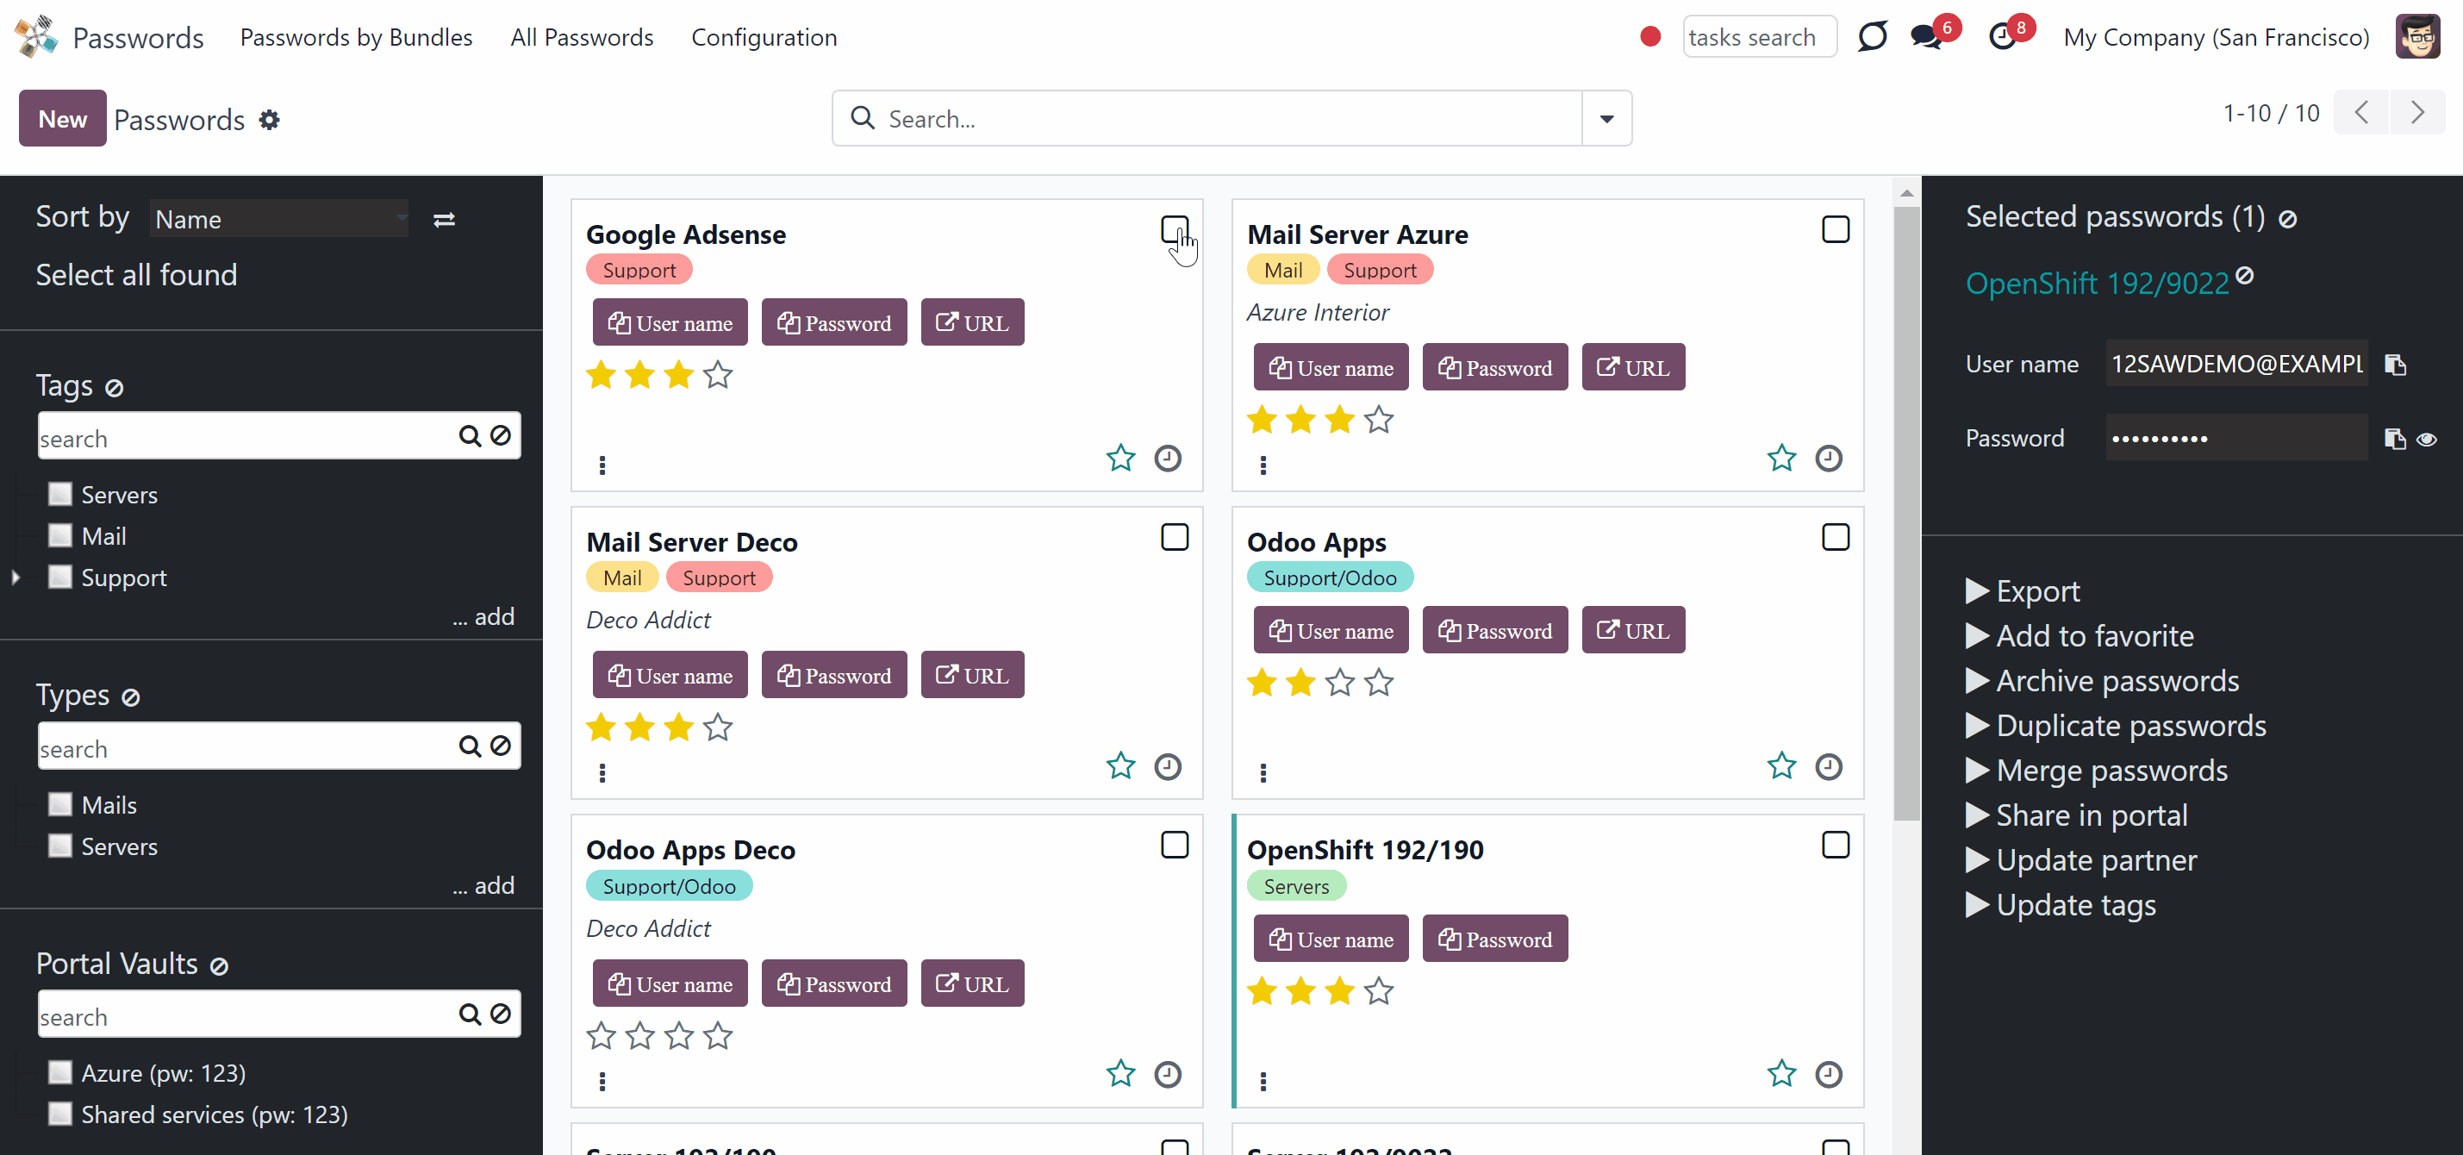Viewport: 2463px width, 1155px height.
Task: Open activity clock on Google Adsense card
Action: (1168, 458)
